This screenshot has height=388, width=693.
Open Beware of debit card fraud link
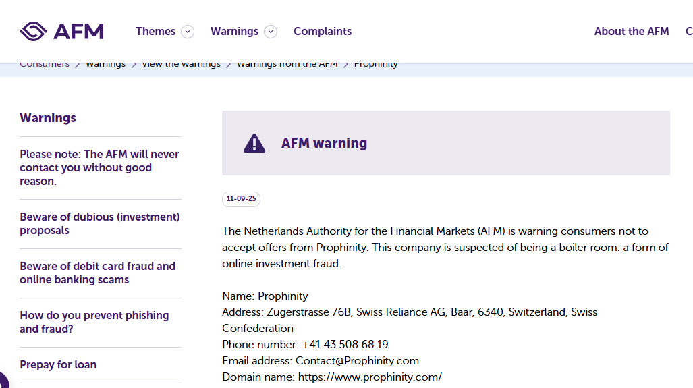point(98,273)
